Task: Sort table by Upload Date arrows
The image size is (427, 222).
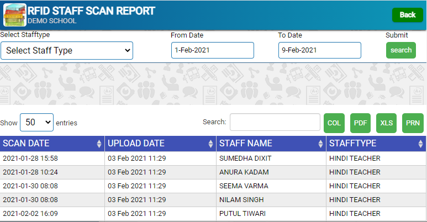Action: pyautogui.click(x=210, y=144)
